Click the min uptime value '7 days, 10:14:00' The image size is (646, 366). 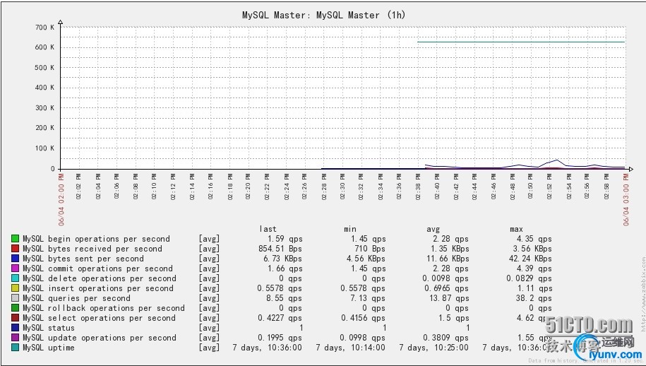tap(351, 348)
